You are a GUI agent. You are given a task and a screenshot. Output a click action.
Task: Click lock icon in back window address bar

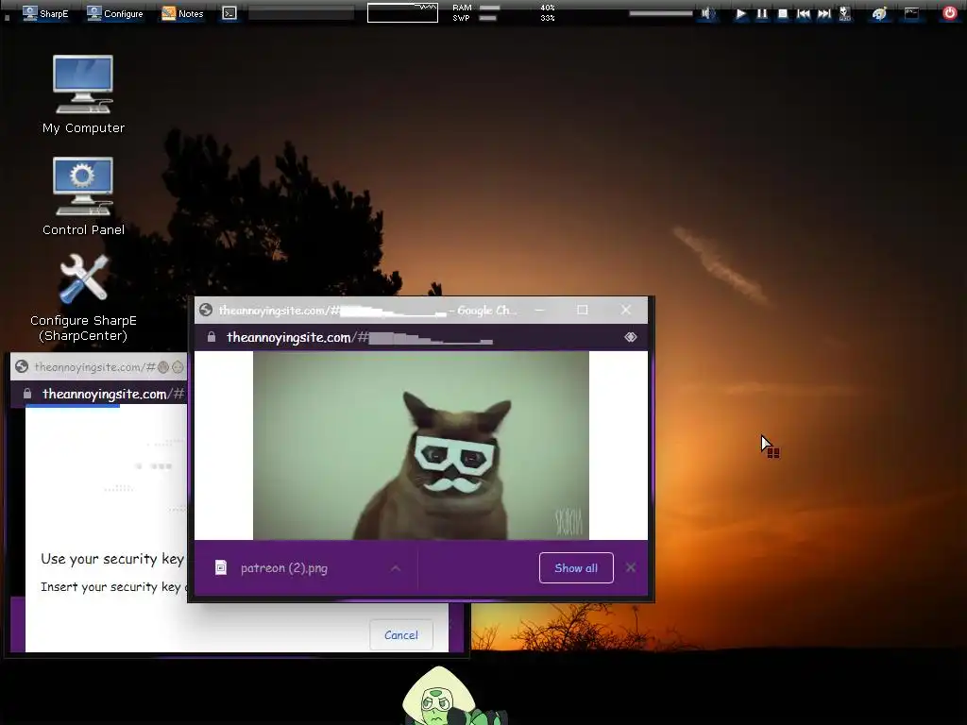27,394
